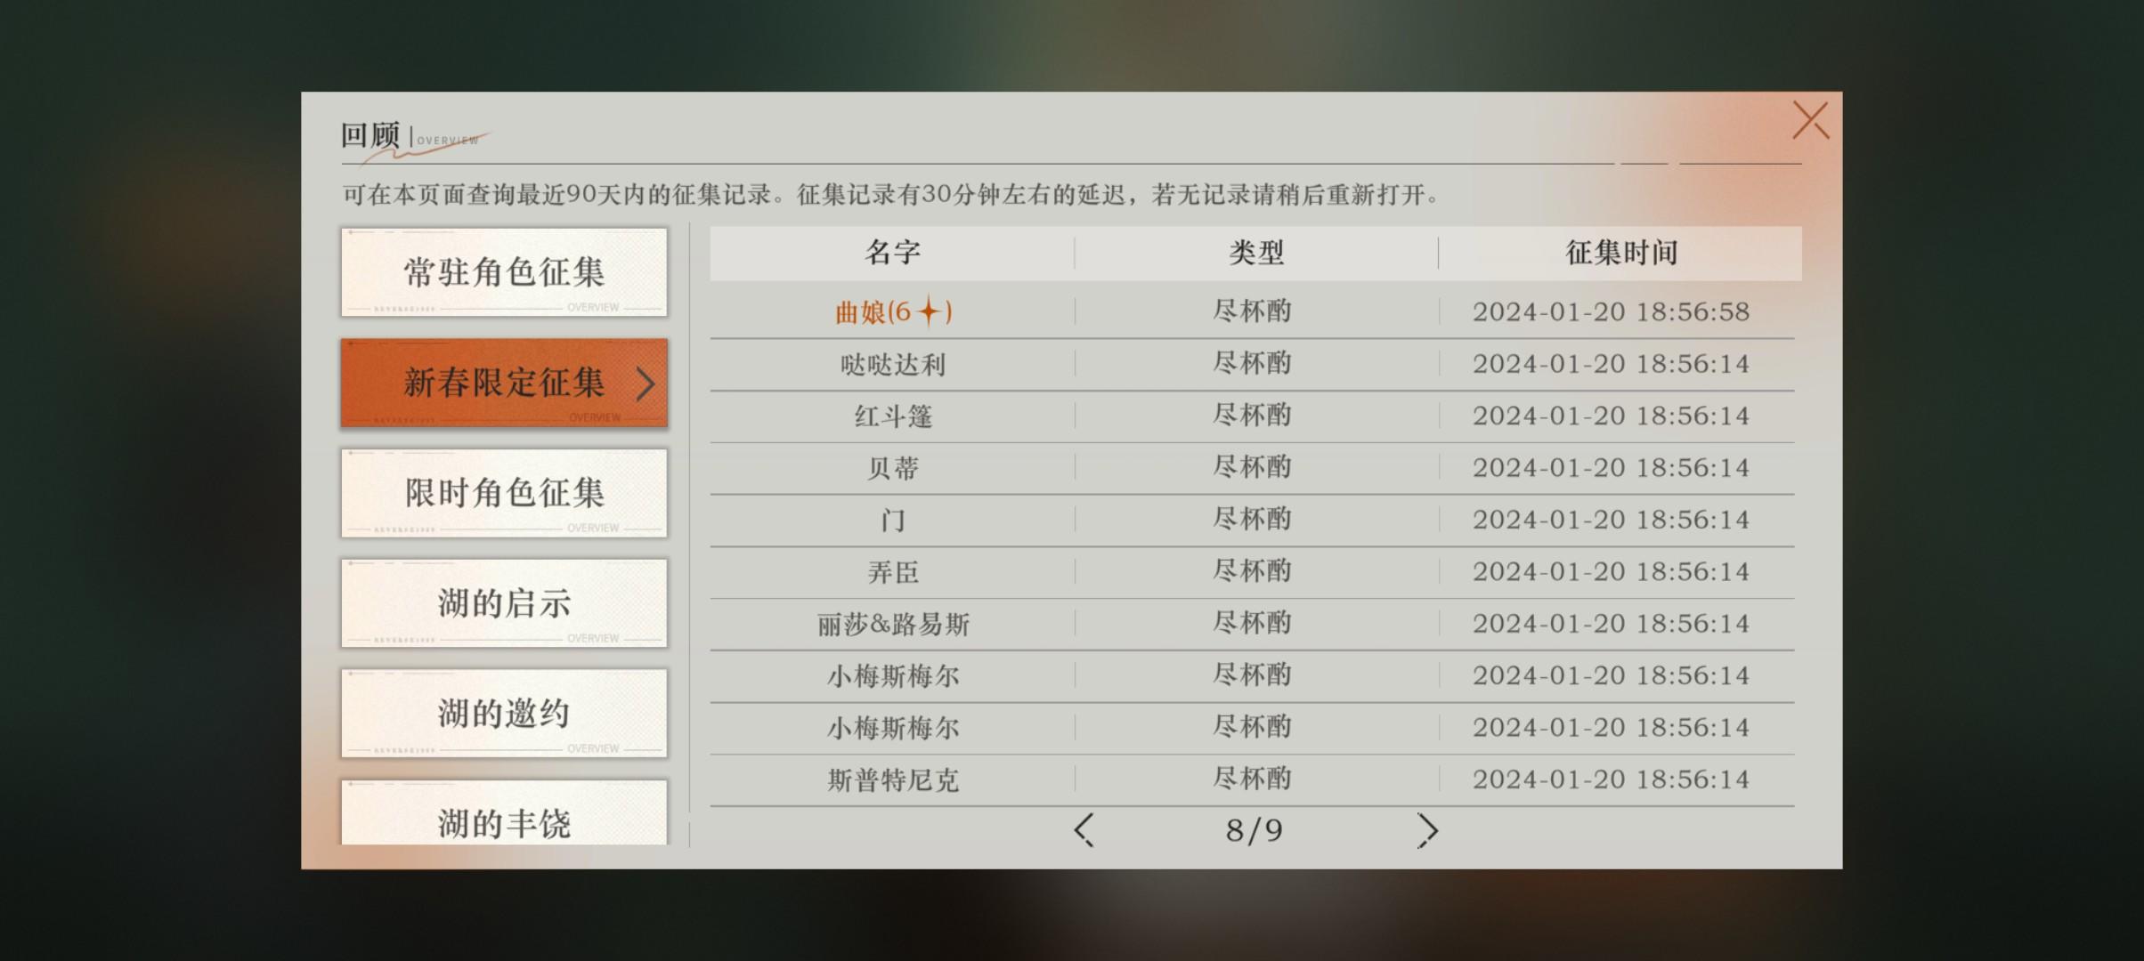Click the 回顾 title text

click(370, 135)
